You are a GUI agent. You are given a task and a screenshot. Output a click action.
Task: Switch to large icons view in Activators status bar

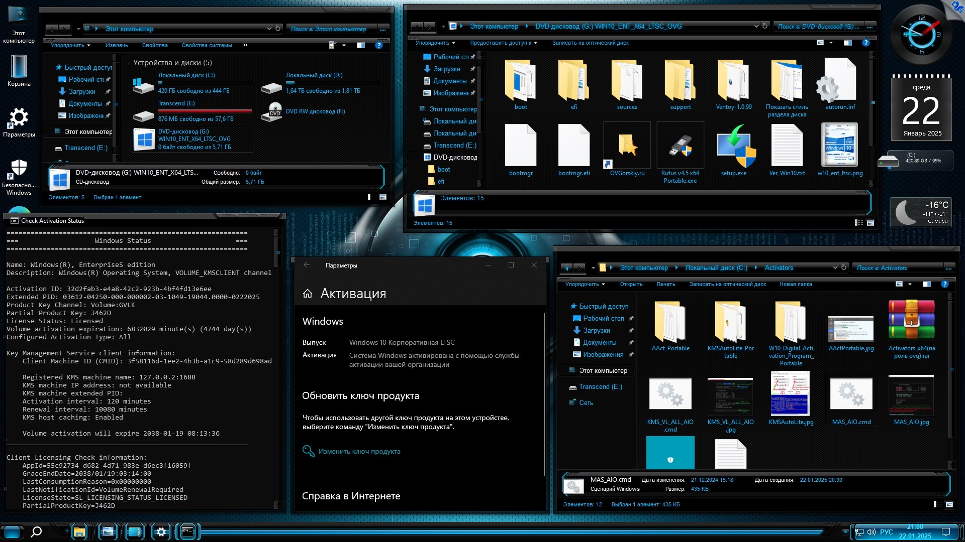[949, 504]
